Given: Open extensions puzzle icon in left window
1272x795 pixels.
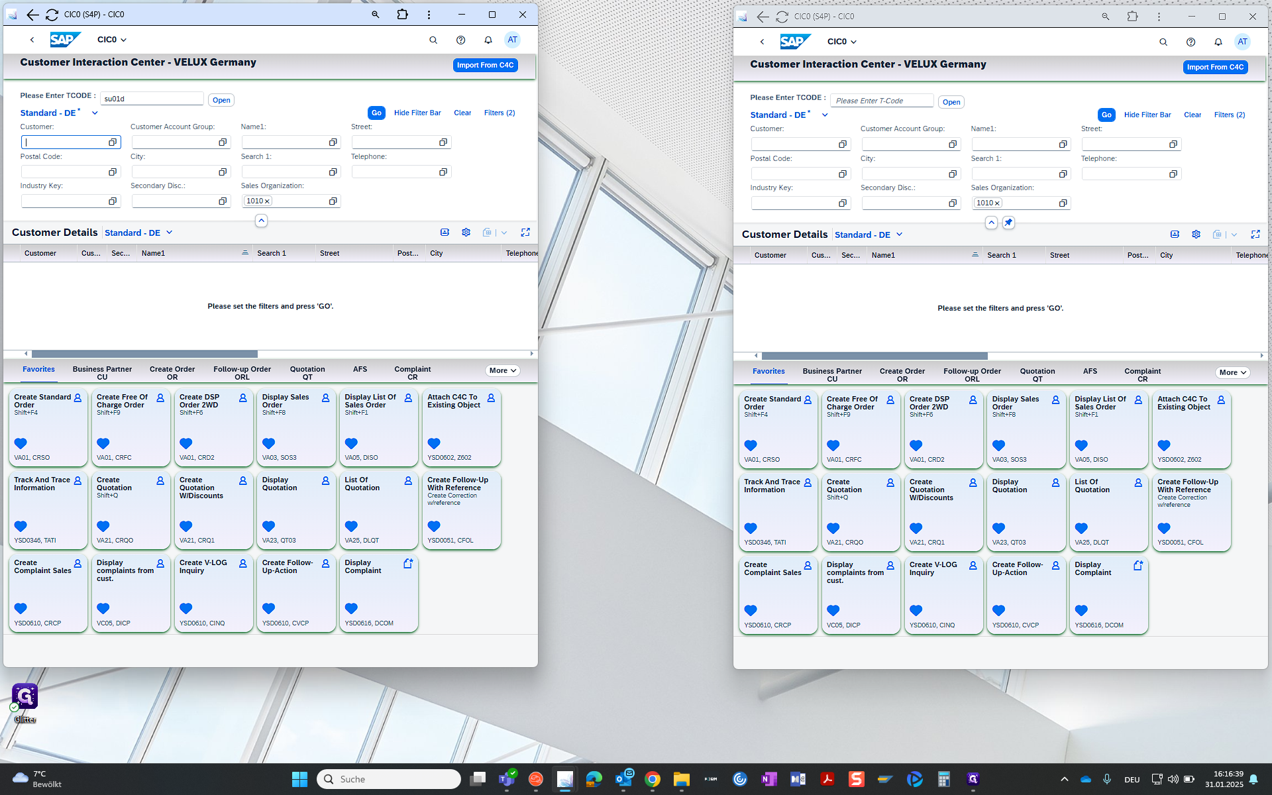Looking at the screenshot, I should click(403, 15).
